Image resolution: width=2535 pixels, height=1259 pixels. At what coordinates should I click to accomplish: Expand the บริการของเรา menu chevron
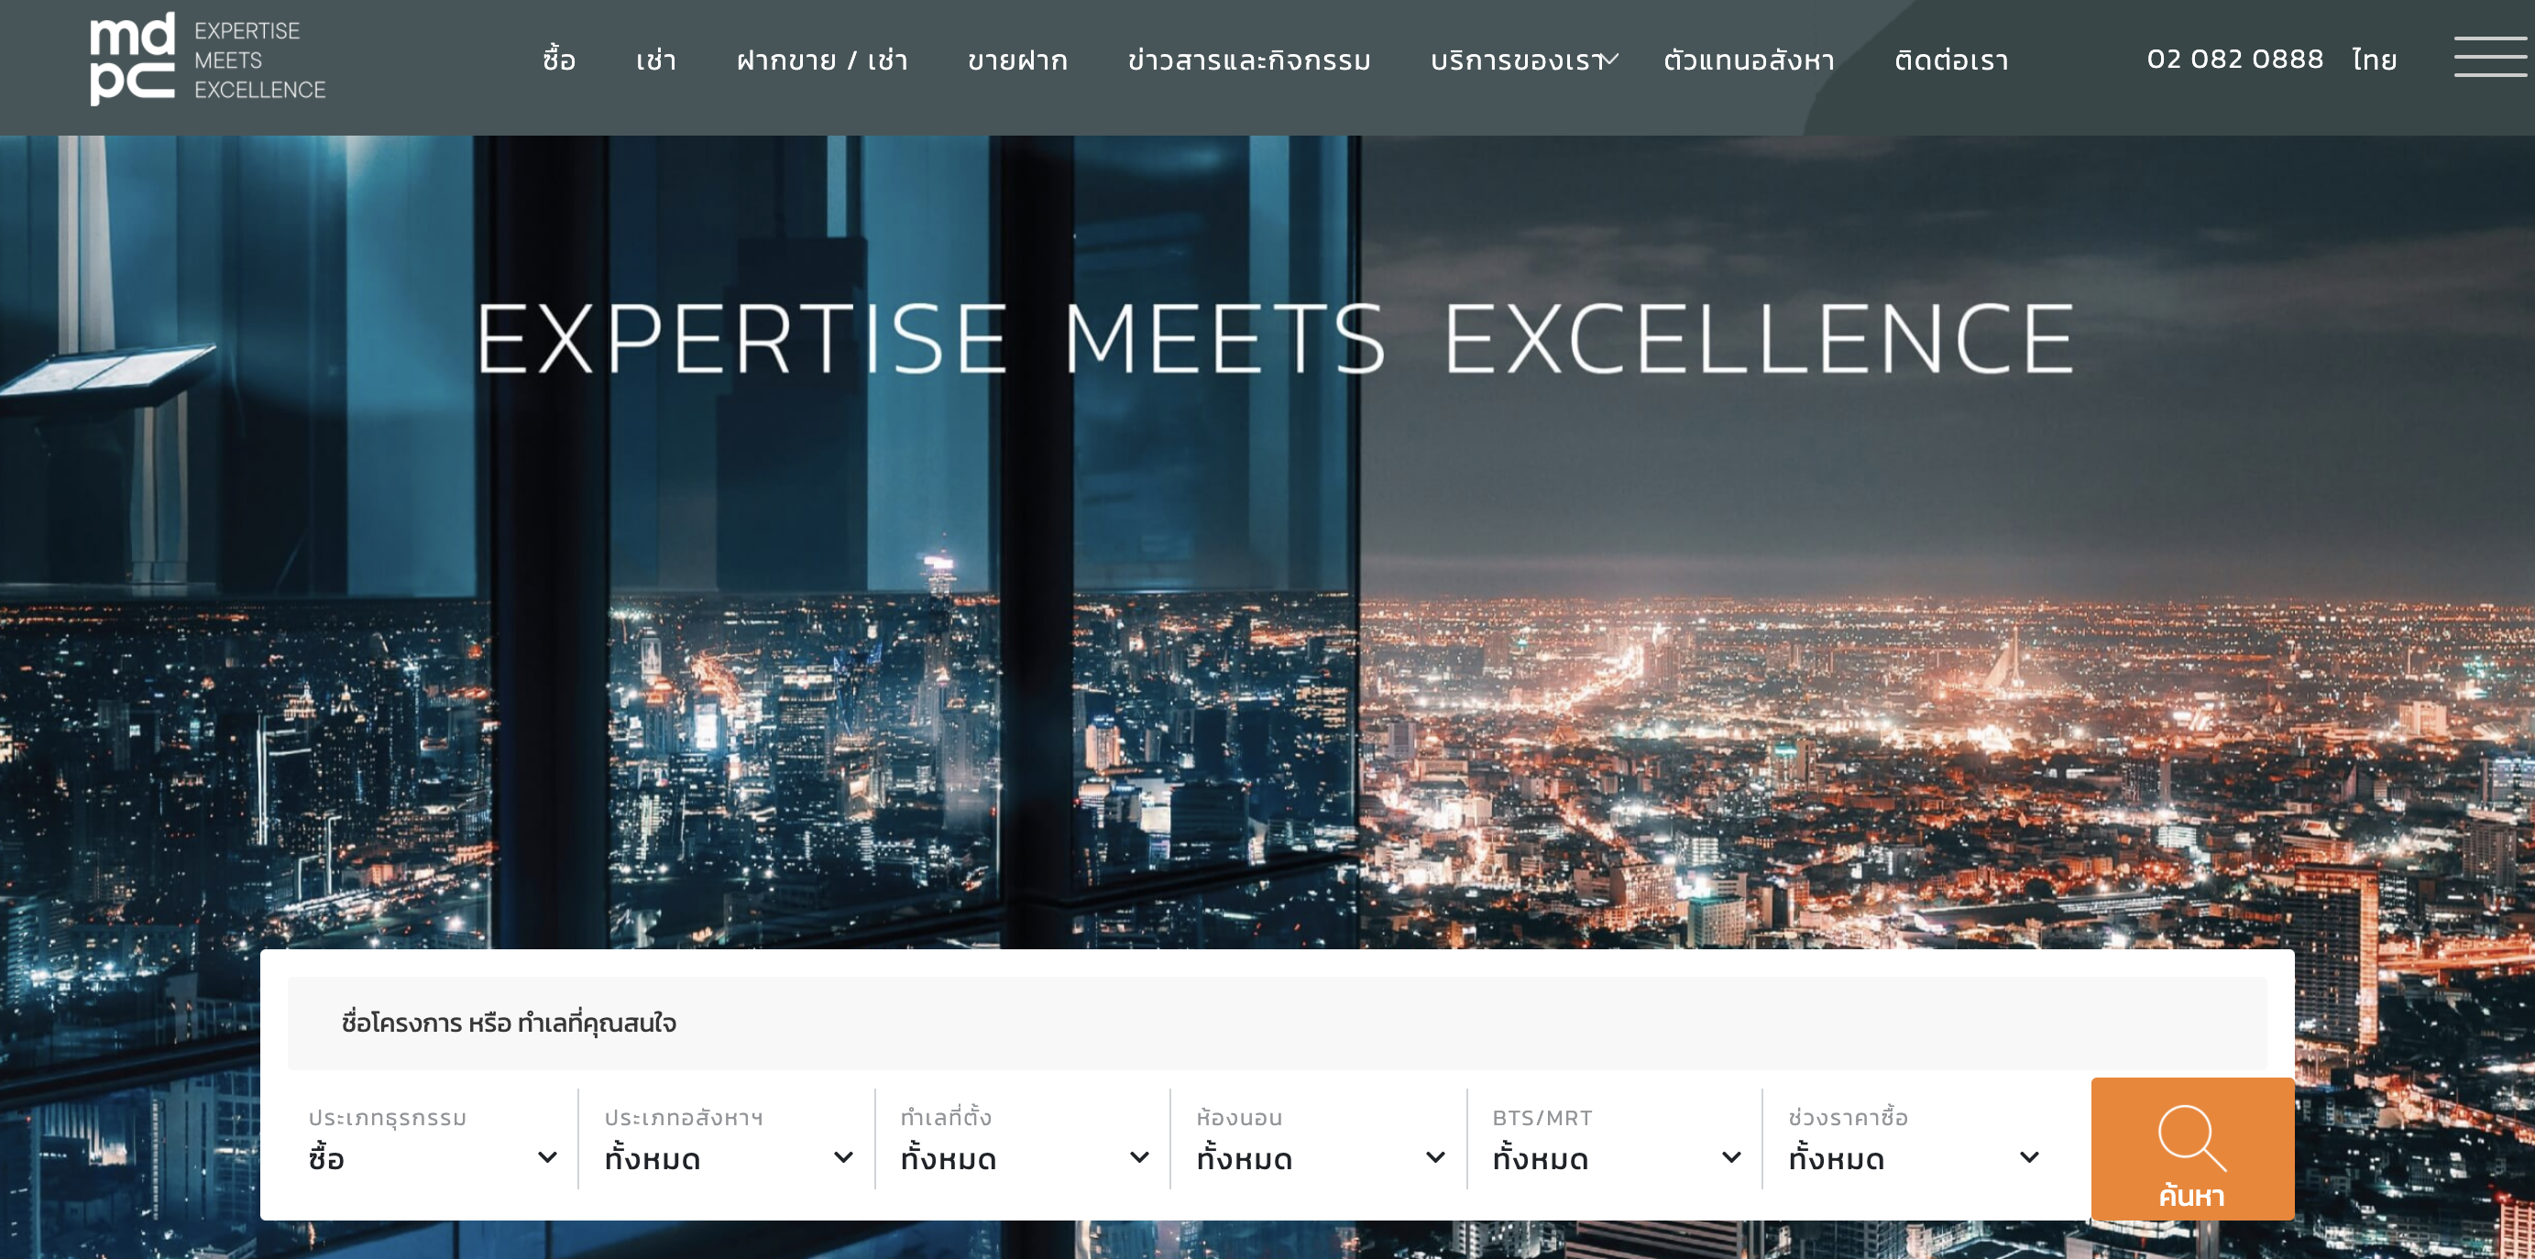pos(1610,61)
